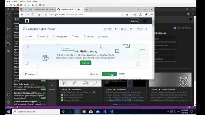
Task: Open PlatformIO Devices icon
Action: click(52, 87)
